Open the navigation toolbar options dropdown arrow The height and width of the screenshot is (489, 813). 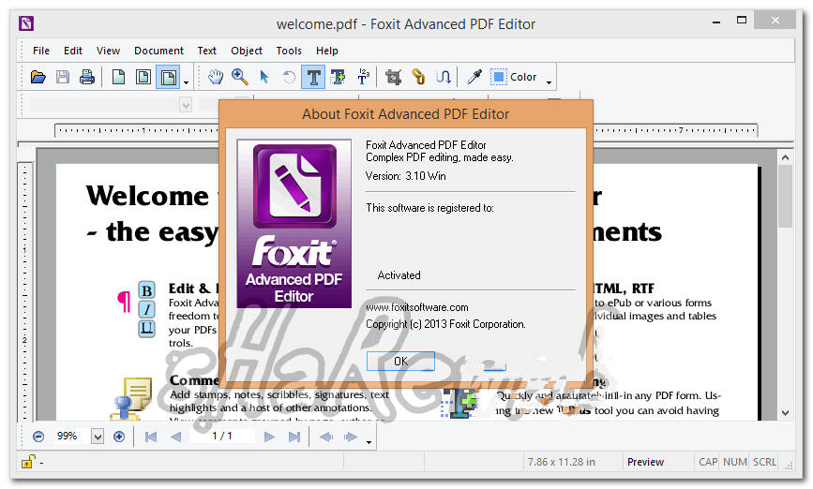[369, 442]
